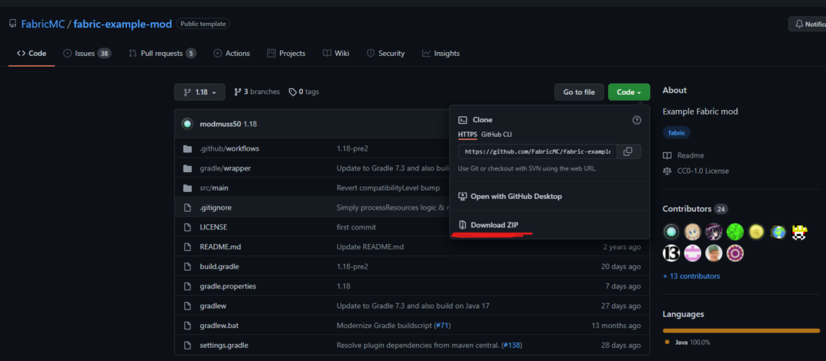This screenshot has height=361, width=826.
Task: Open the build.gradle file
Action: click(x=220, y=266)
